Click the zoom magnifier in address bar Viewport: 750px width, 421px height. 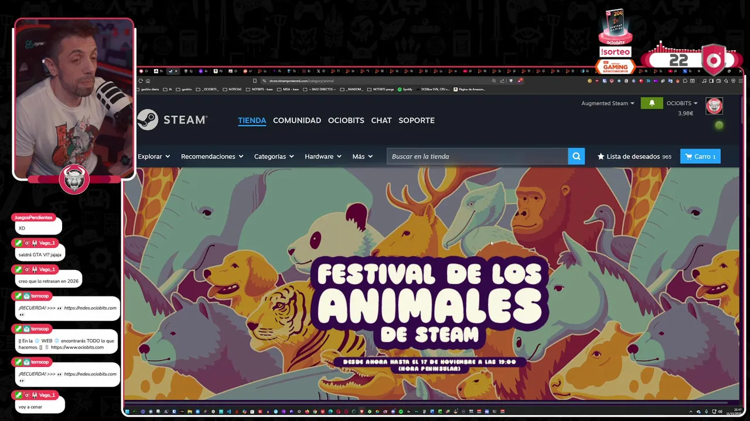click(494, 81)
